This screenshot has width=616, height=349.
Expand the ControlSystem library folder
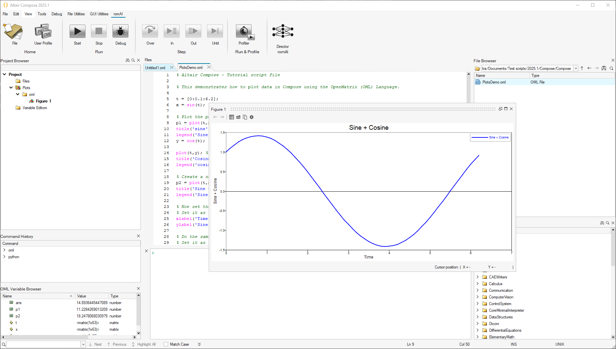click(478, 303)
